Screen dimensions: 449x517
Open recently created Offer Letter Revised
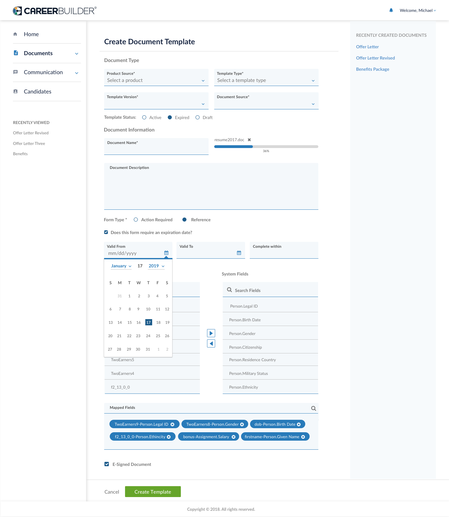point(375,58)
